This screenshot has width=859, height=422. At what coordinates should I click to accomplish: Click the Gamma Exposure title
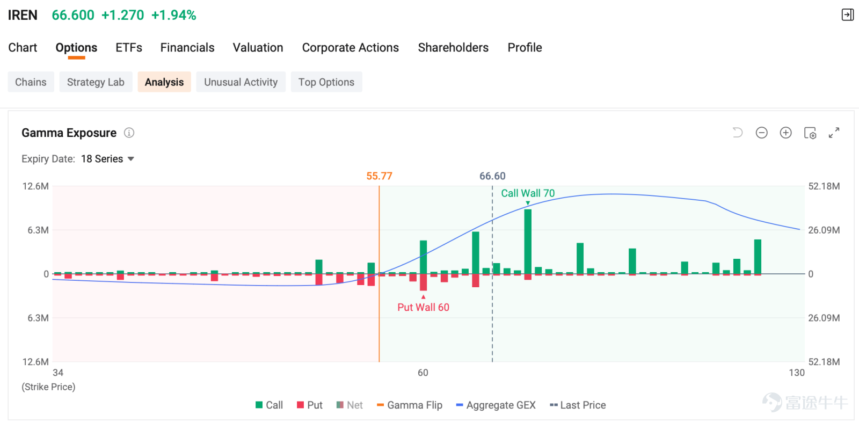[x=69, y=133]
